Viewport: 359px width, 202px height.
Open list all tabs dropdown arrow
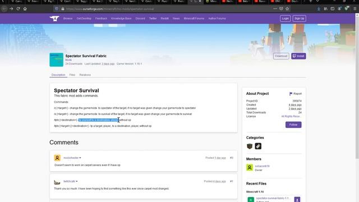[317, 1]
